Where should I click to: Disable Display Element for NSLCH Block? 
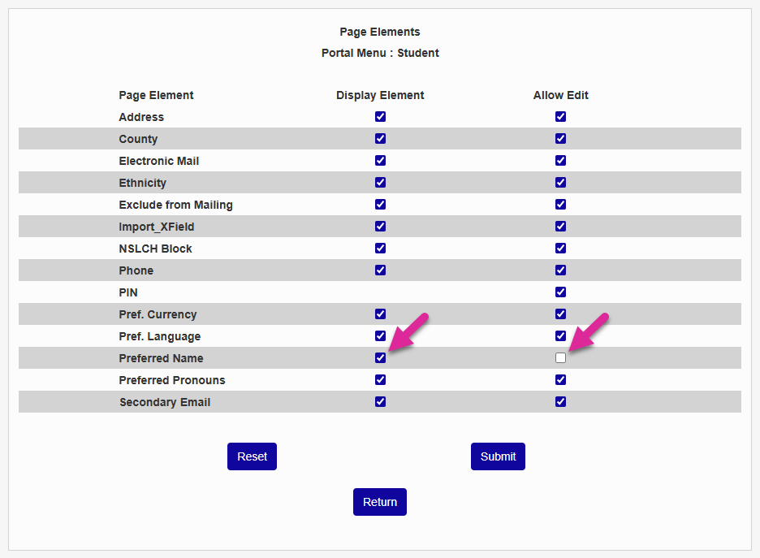point(381,249)
